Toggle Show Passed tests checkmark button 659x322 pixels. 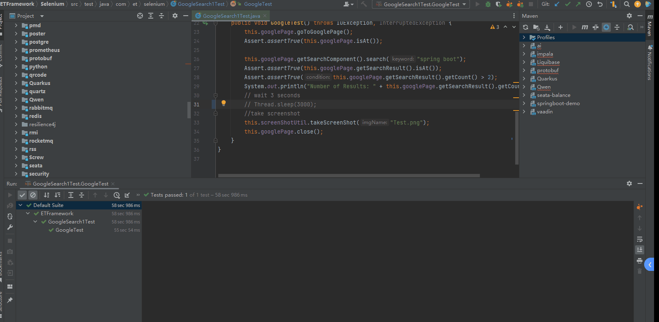[22, 195]
